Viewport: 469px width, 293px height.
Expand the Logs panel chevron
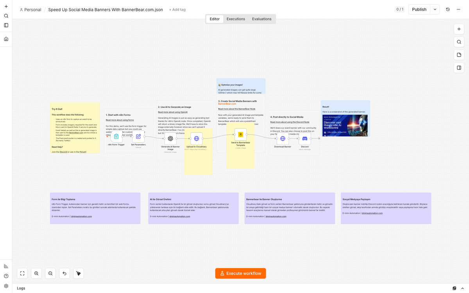click(x=462, y=288)
